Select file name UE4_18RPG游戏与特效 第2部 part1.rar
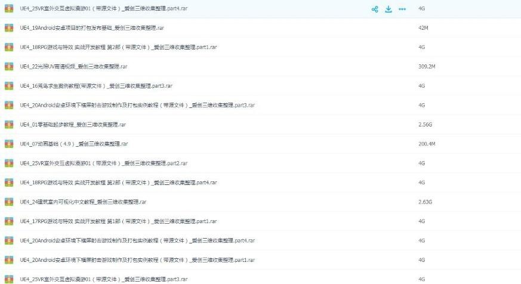 [118, 47]
